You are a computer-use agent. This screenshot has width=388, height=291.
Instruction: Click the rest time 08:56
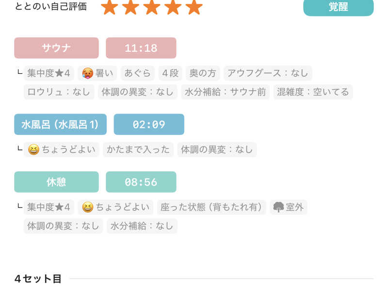(141, 182)
